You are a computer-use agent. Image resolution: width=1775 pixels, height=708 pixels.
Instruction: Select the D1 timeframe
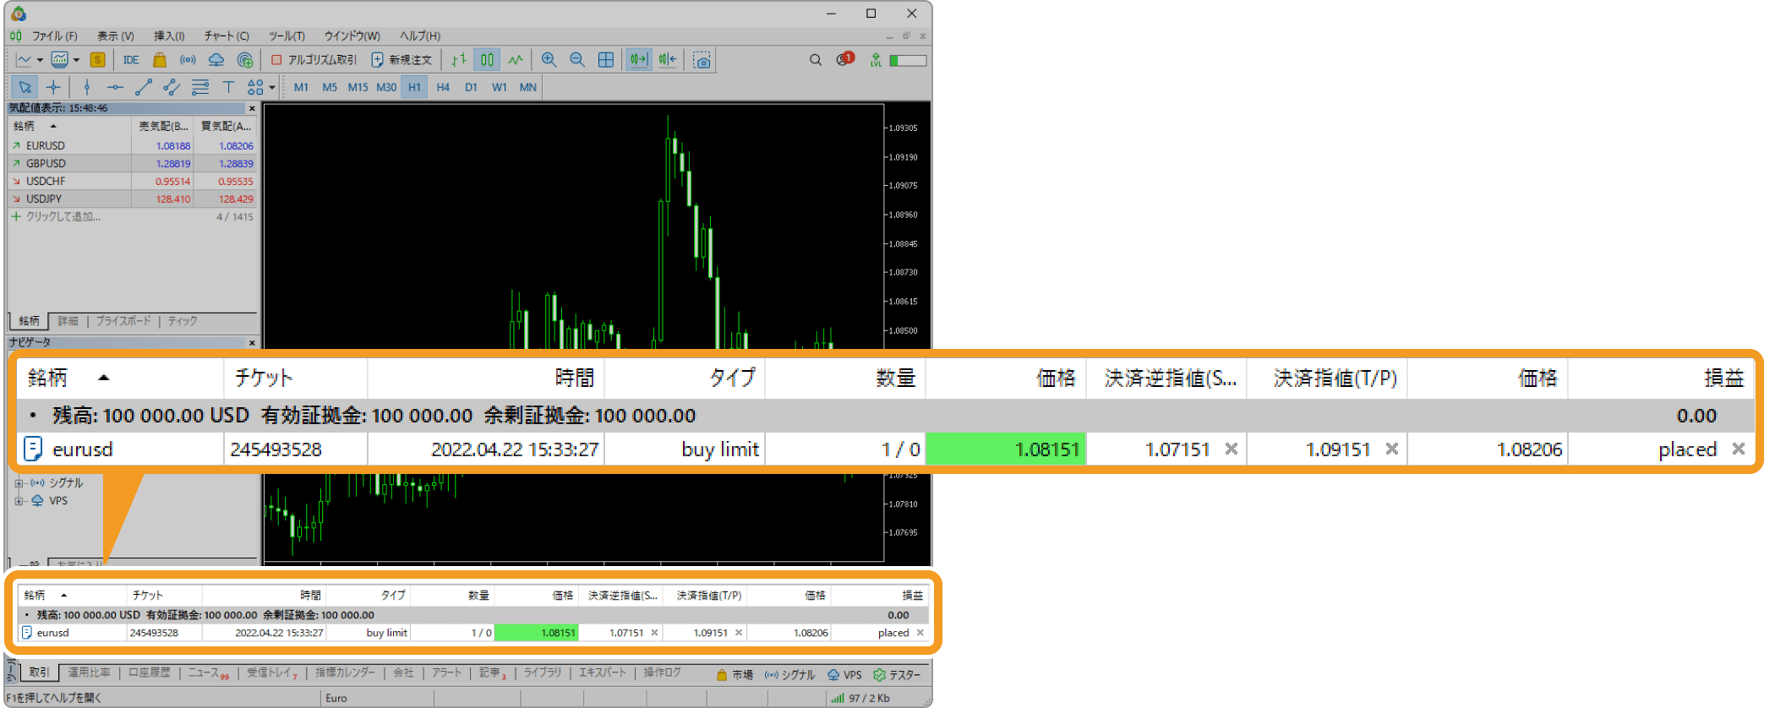tap(471, 87)
